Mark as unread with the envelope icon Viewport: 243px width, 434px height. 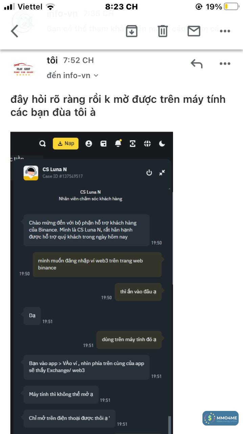194,31
